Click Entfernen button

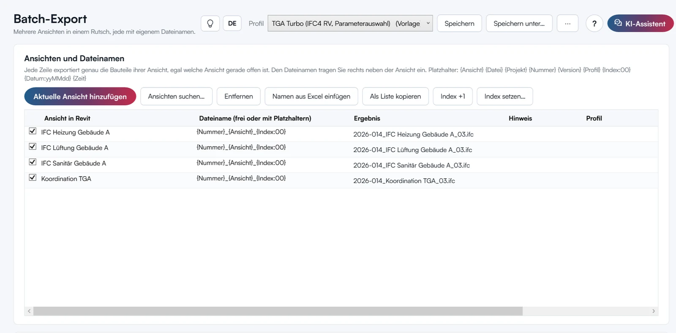click(238, 96)
